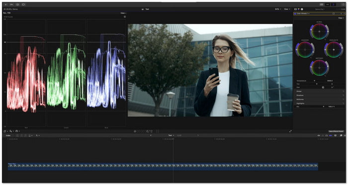Image resolution: width=348 pixels, height=185 pixels.
Task: Open shape mask icon on Color Wheels row
Action: [334, 13]
